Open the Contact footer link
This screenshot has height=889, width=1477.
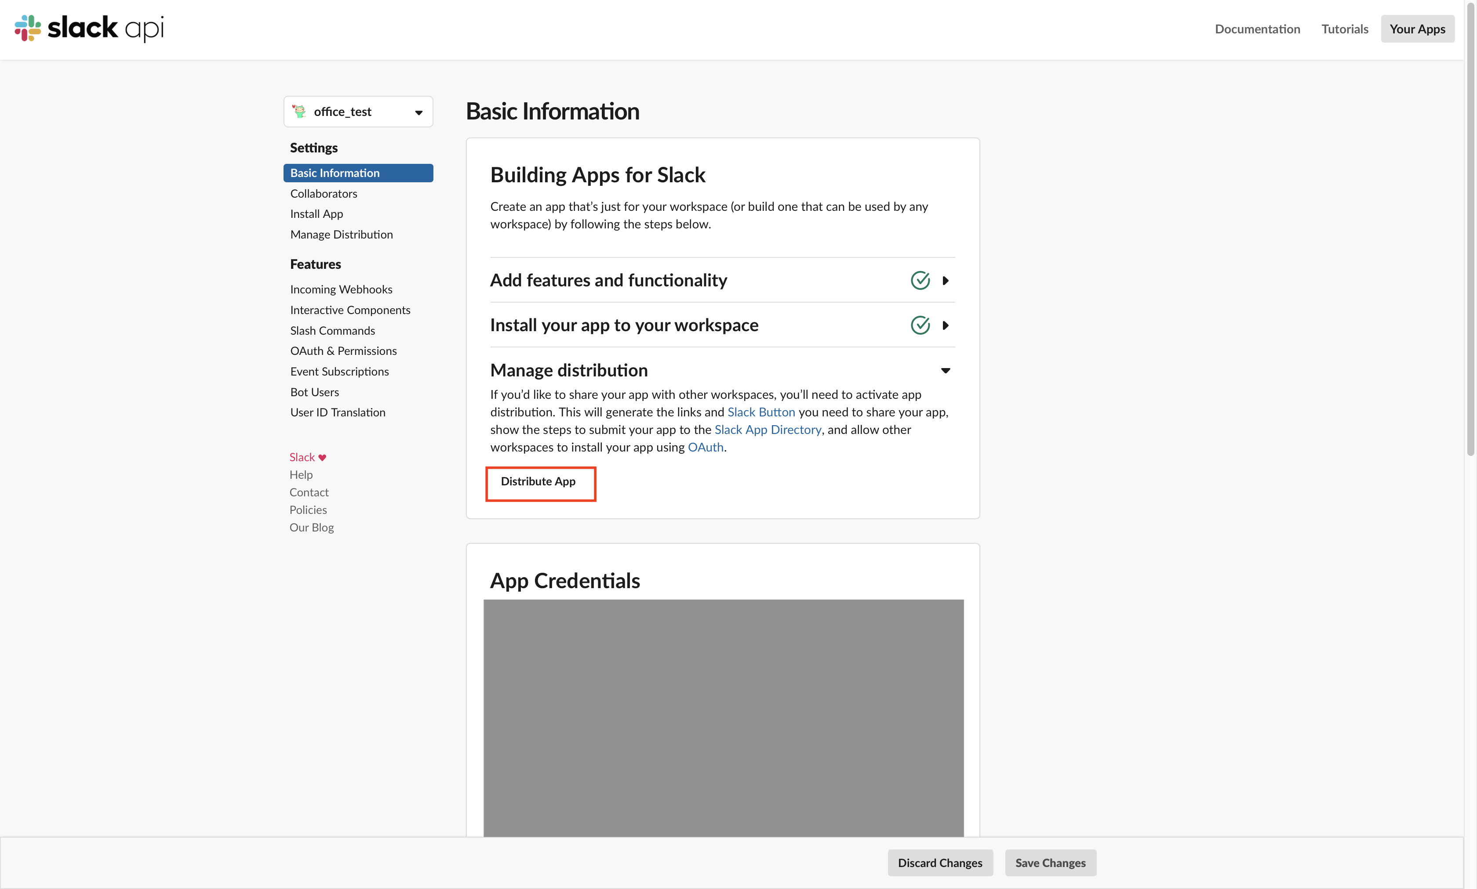309,492
